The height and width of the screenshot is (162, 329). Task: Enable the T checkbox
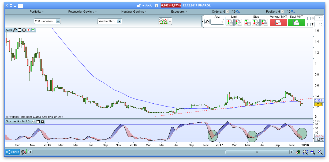309,25
